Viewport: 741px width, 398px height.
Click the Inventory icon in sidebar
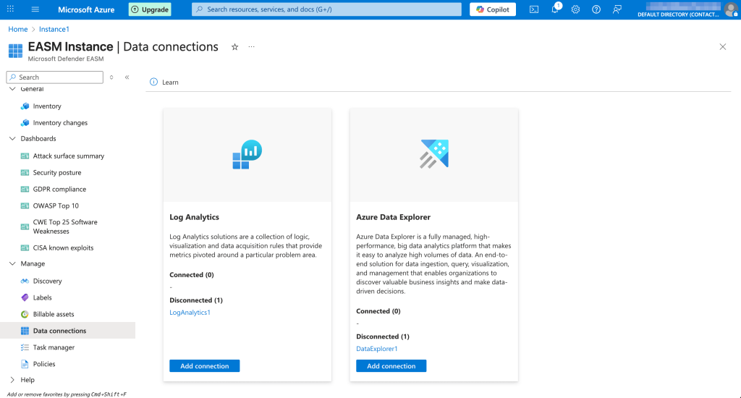pos(25,106)
